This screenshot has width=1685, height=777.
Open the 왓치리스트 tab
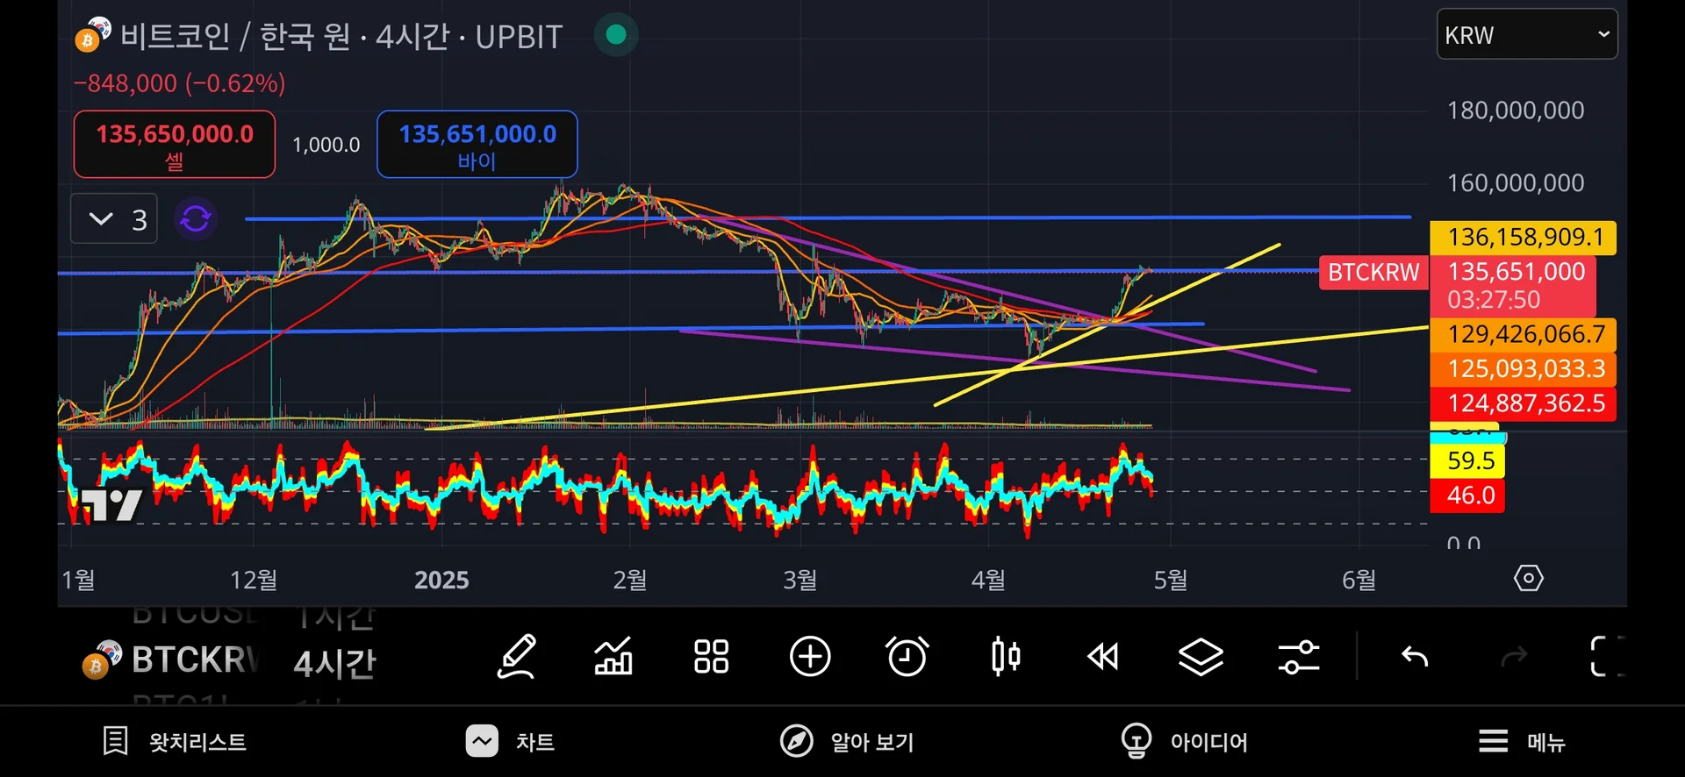click(x=174, y=742)
